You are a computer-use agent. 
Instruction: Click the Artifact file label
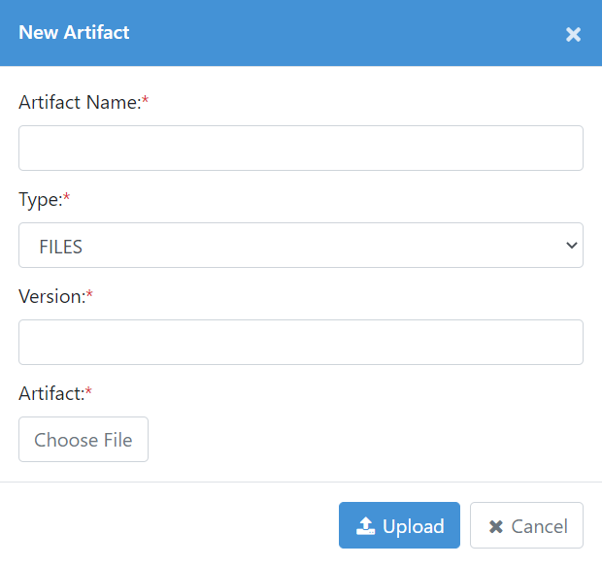click(x=51, y=393)
